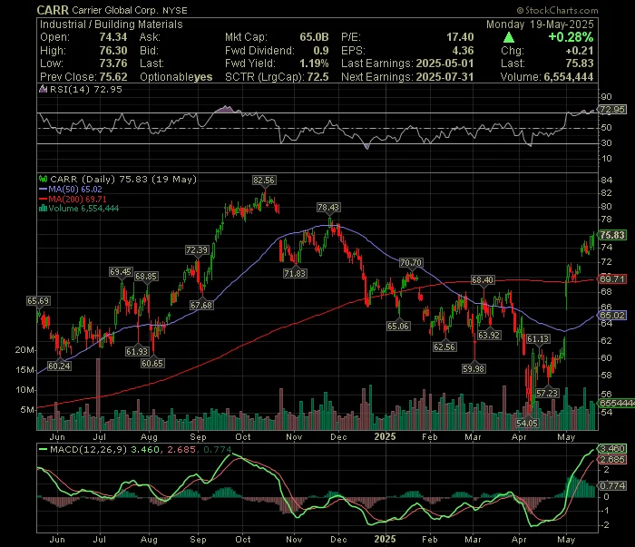Click the Last Earnings date 2025-05-01
635x547 pixels.
pyautogui.click(x=444, y=63)
